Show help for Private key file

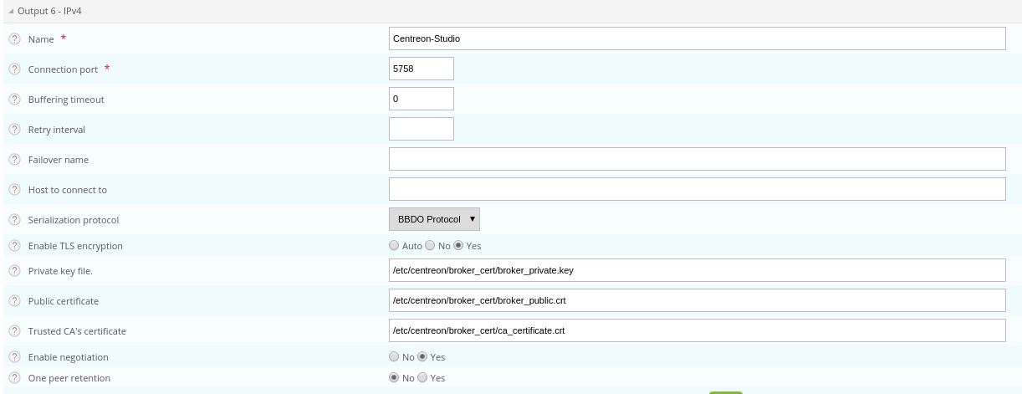14,271
